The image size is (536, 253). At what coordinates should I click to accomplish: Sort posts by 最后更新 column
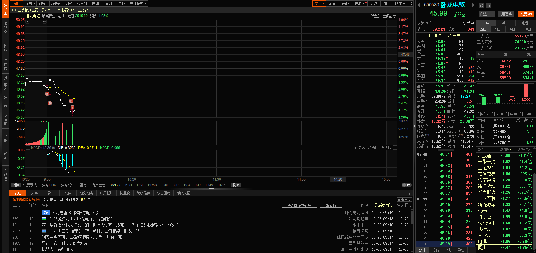(383, 205)
